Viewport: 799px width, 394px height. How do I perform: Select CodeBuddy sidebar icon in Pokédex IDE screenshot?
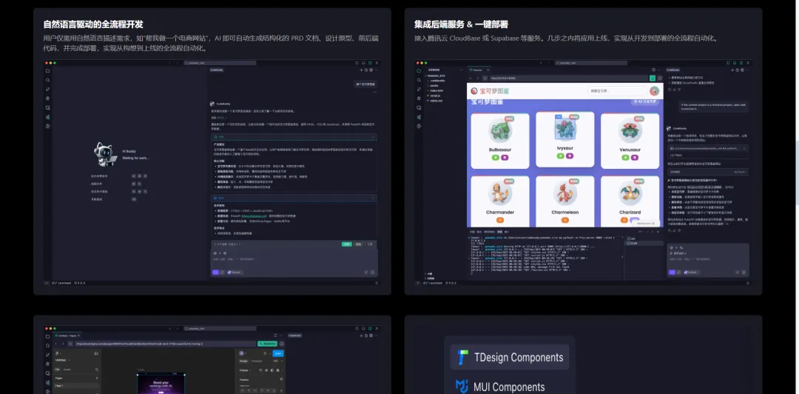[x=419, y=117]
